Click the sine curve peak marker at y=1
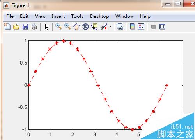The image size is (195, 140). 63,41
